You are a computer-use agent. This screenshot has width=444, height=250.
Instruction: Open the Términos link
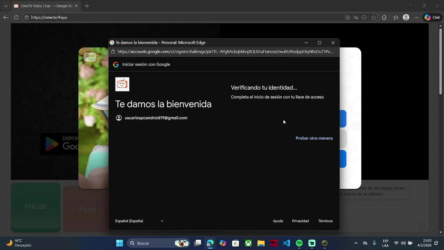pyautogui.click(x=325, y=221)
